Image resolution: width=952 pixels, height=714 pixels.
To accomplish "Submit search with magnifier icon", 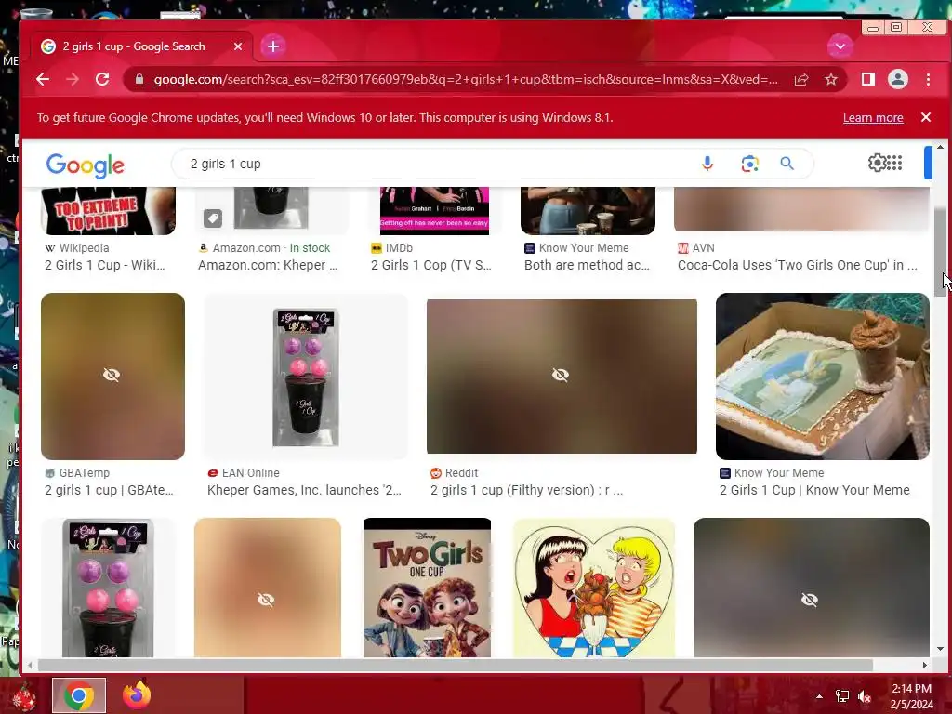I will [787, 164].
